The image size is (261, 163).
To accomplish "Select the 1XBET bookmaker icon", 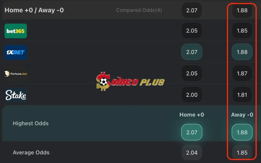I will pyautogui.click(x=16, y=52).
